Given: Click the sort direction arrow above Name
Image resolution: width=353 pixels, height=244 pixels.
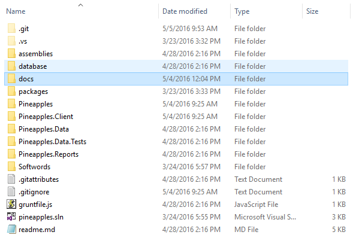Looking at the screenshot, I should click(x=80, y=5).
